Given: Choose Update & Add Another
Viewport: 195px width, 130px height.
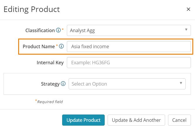Looking at the screenshot, I should point(136,120).
